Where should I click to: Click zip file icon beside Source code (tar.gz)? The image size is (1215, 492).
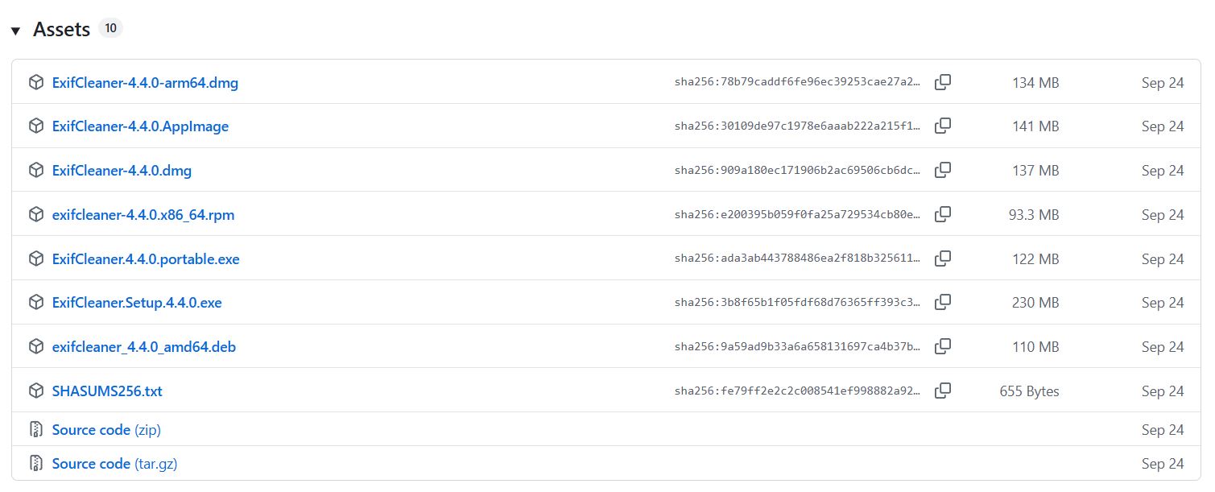tap(35, 464)
